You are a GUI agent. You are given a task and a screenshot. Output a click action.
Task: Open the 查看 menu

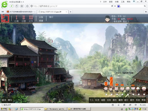tap(111, 2)
